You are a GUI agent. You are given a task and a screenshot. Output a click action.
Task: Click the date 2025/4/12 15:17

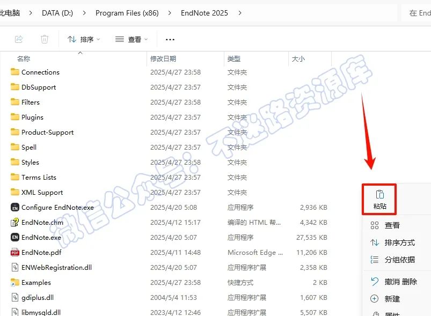[x=176, y=222]
